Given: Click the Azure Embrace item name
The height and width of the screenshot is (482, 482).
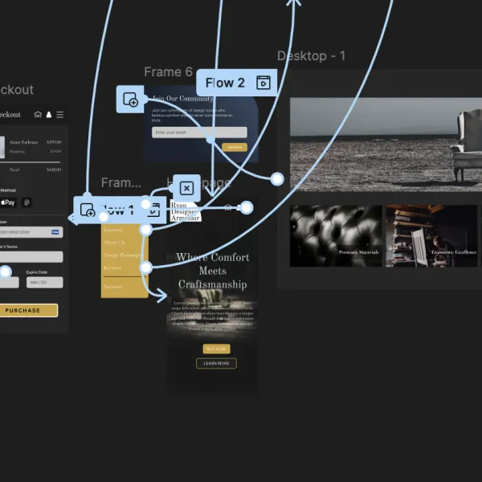Looking at the screenshot, I should (x=23, y=142).
